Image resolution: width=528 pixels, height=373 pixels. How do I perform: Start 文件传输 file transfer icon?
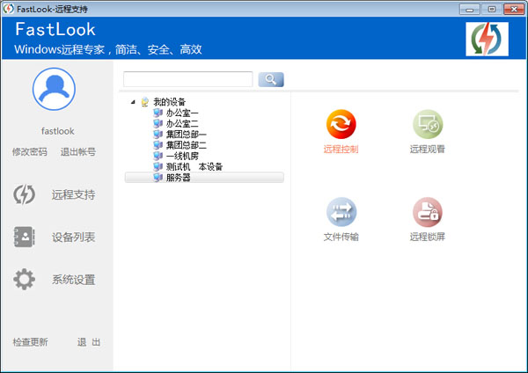pyautogui.click(x=341, y=212)
